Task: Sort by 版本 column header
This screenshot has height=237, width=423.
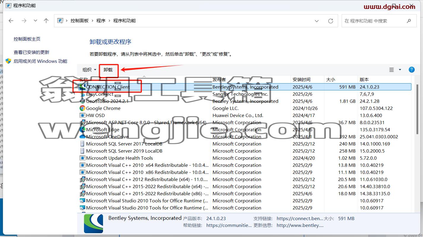Action: click(364, 80)
